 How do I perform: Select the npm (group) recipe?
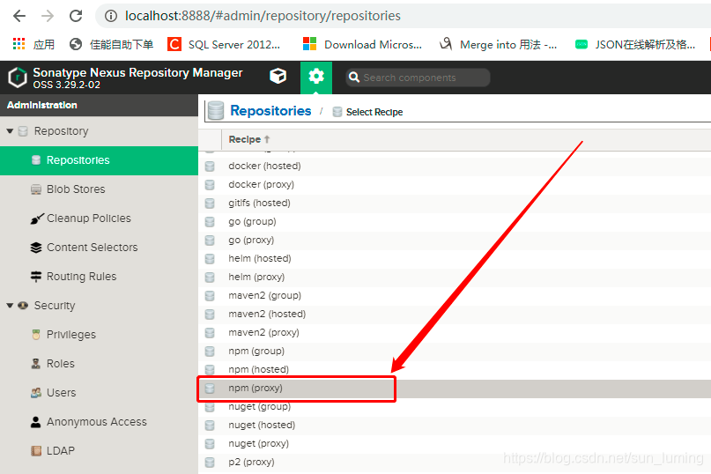tap(455, 351)
